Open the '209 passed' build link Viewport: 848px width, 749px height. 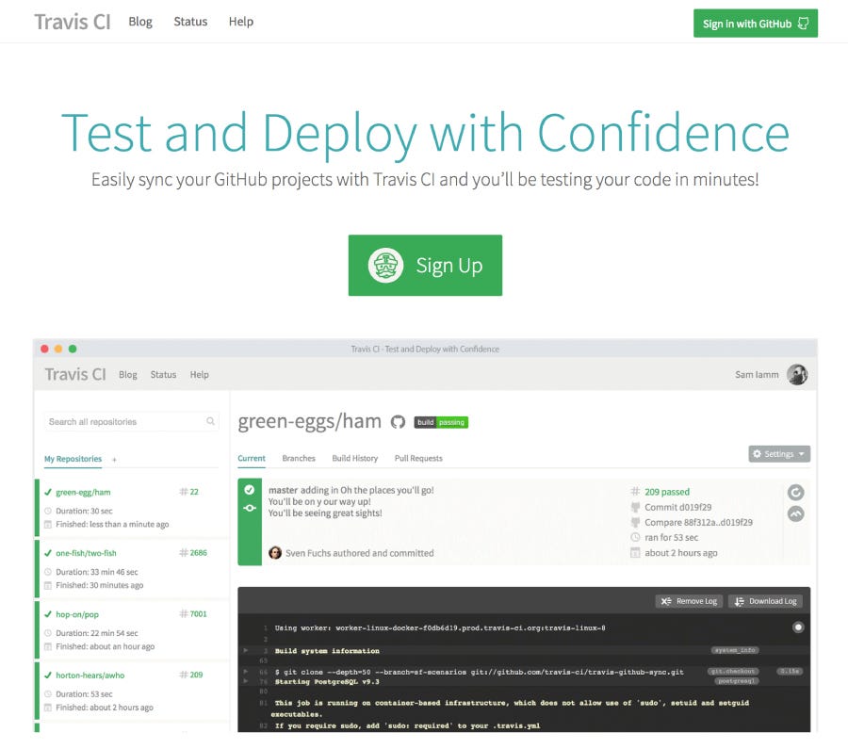(665, 491)
